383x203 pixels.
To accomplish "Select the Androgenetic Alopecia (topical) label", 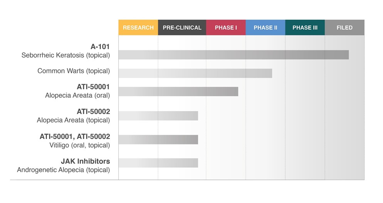I will [x=64, y=170].
